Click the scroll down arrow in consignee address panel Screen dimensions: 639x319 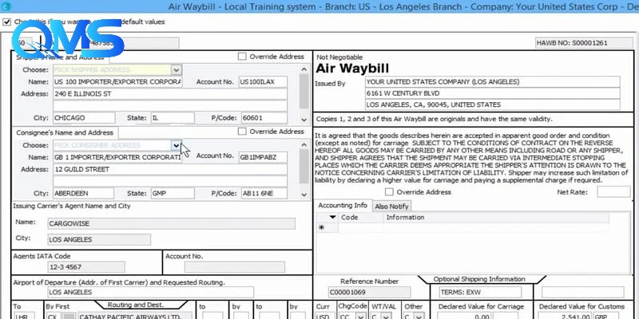click(304, 195)
